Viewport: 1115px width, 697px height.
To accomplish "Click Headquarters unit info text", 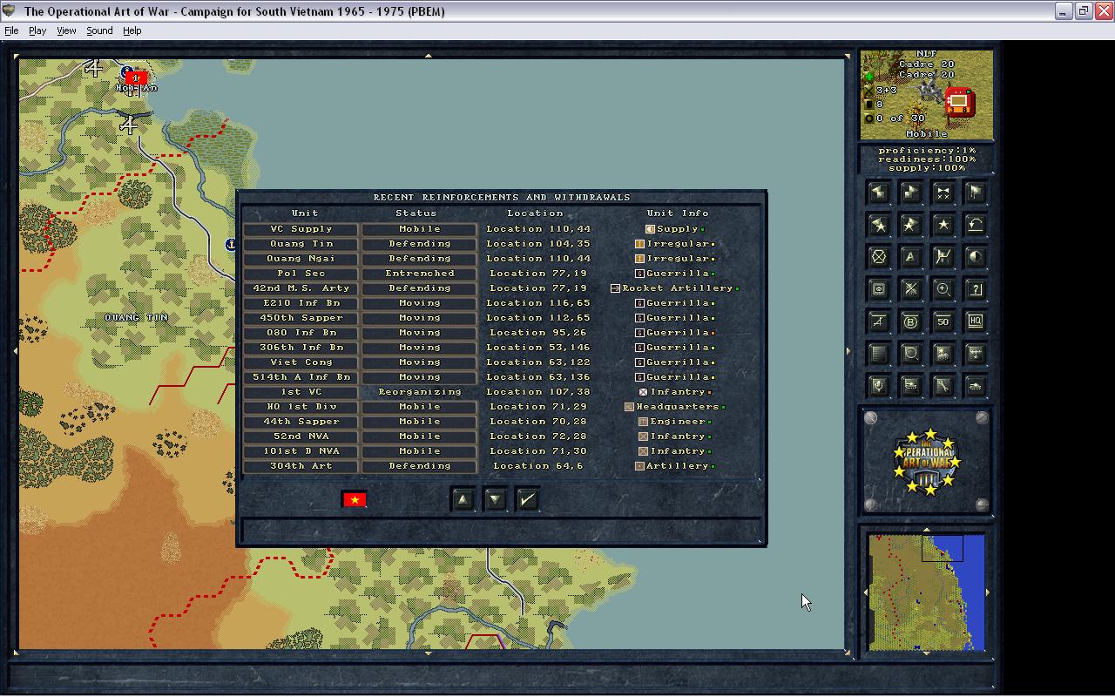I will click(678, 407).
